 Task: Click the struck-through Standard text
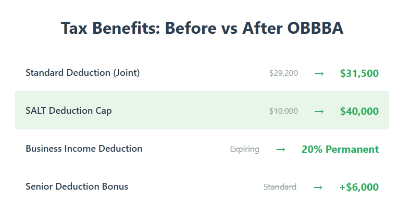pyautogui.click(x=280, y=187)
